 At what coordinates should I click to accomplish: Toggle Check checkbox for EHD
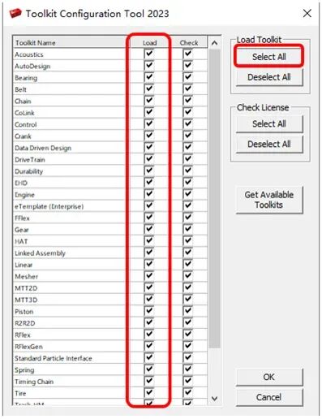188,182
